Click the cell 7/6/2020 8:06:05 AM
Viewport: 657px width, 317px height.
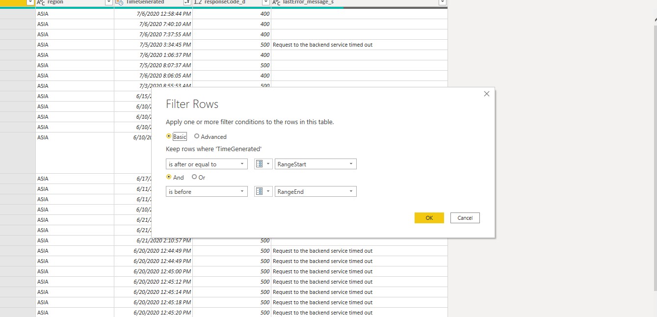pyautogui.click(x=153, y=76)
